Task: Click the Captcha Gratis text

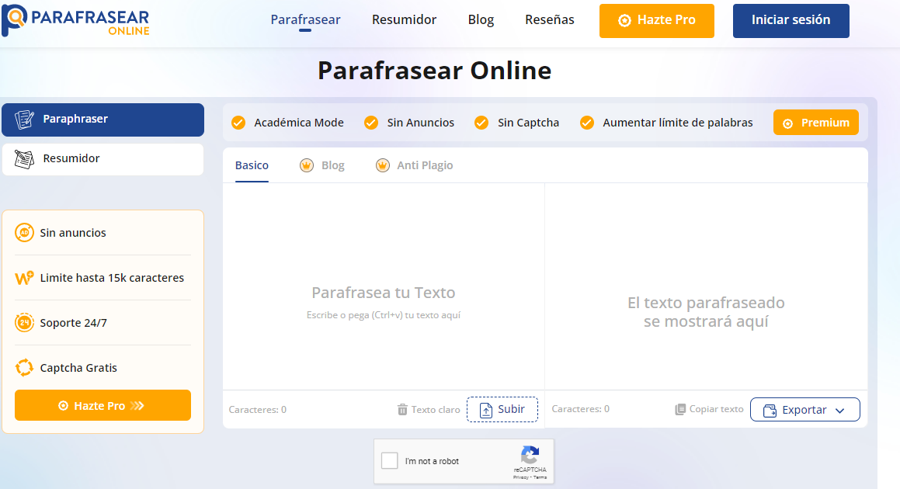Action: (78, 368)
